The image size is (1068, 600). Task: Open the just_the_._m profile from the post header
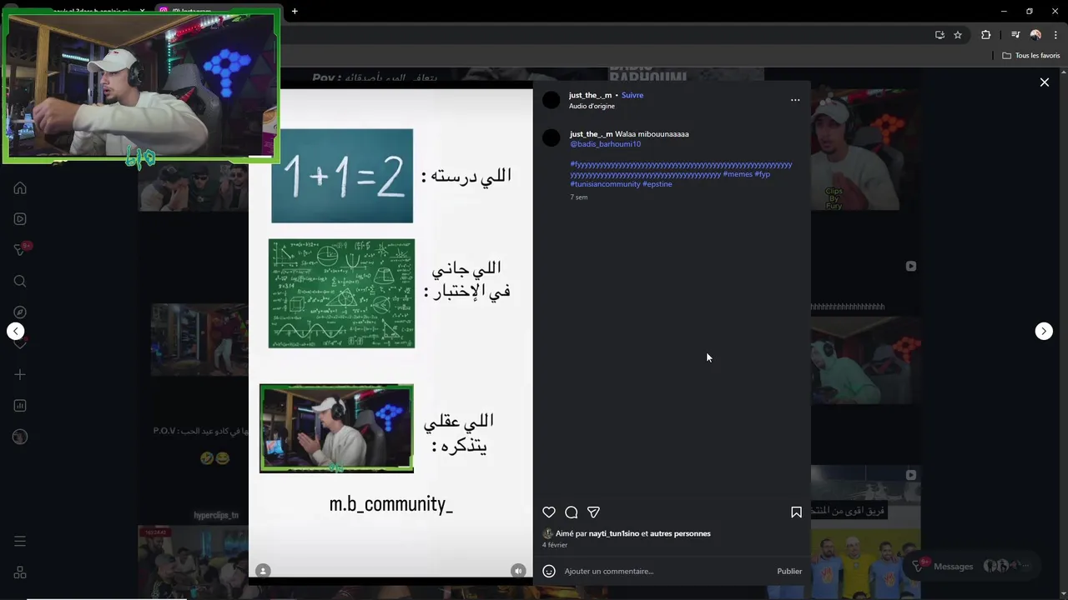pos(590,95)
